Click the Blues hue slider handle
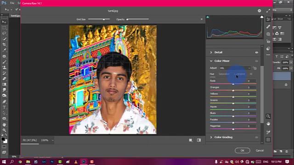This screenshot has height=165, width=294. click(x=233, y=116)
